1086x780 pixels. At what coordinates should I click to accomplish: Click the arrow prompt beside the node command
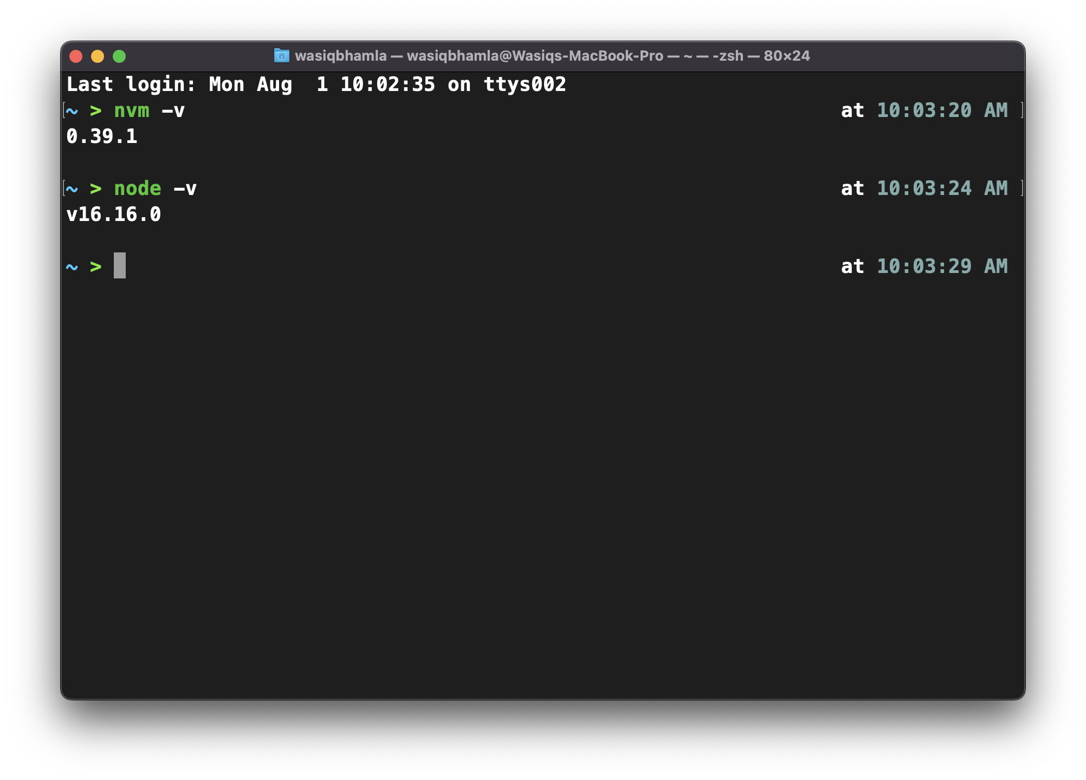click(x=96, y=188)
